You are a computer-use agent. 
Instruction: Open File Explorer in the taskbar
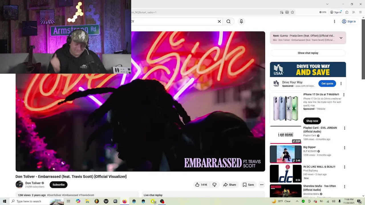87,201
